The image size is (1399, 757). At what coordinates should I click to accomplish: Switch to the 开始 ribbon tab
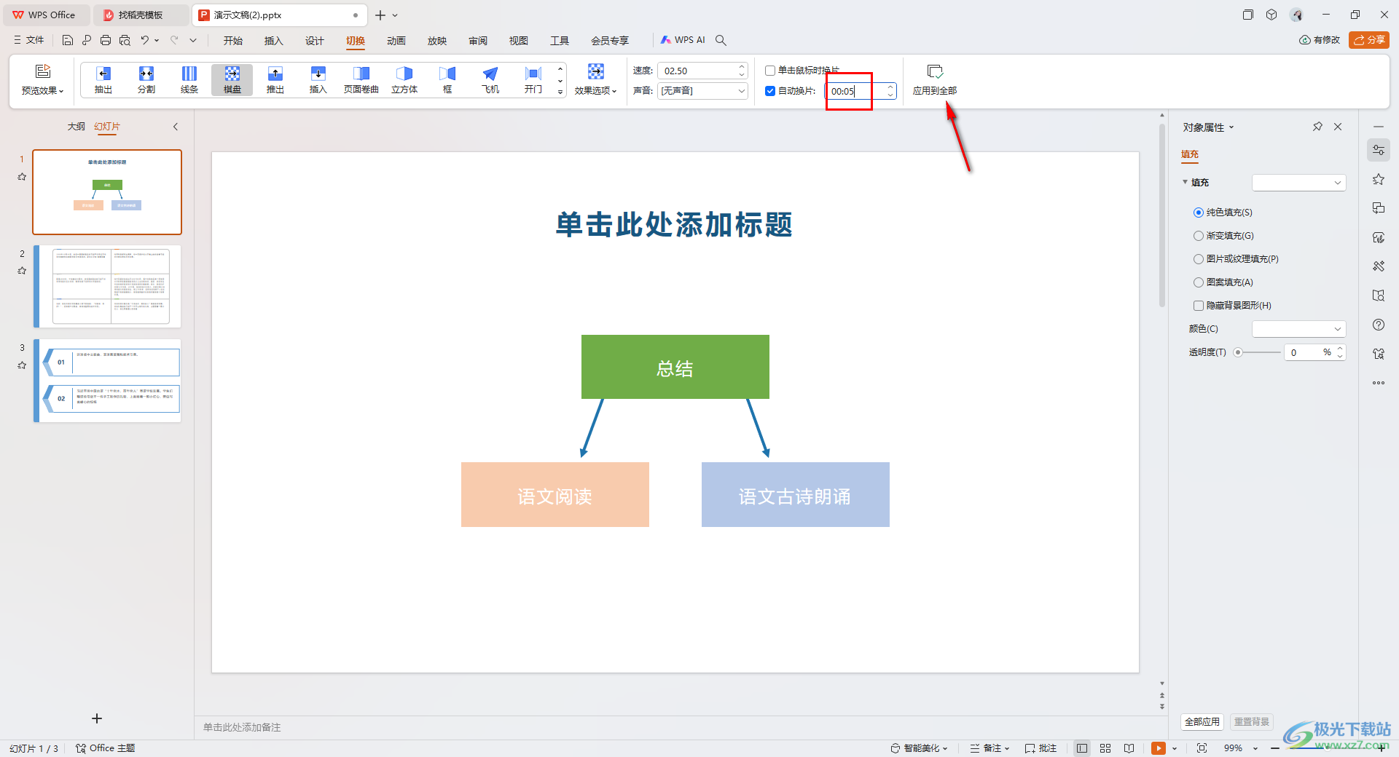tap(233, 40)
